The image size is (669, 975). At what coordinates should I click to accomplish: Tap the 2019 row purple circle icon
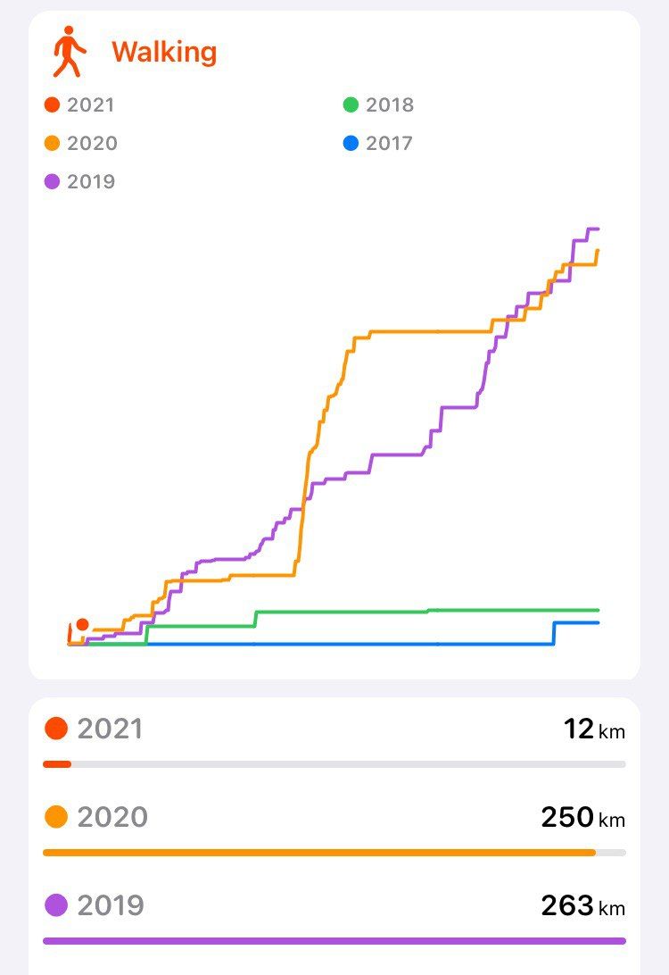click(x=56, y=904)
